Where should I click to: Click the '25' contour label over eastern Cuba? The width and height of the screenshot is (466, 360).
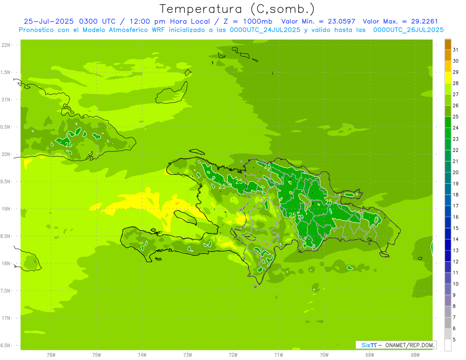coord(69,144)
